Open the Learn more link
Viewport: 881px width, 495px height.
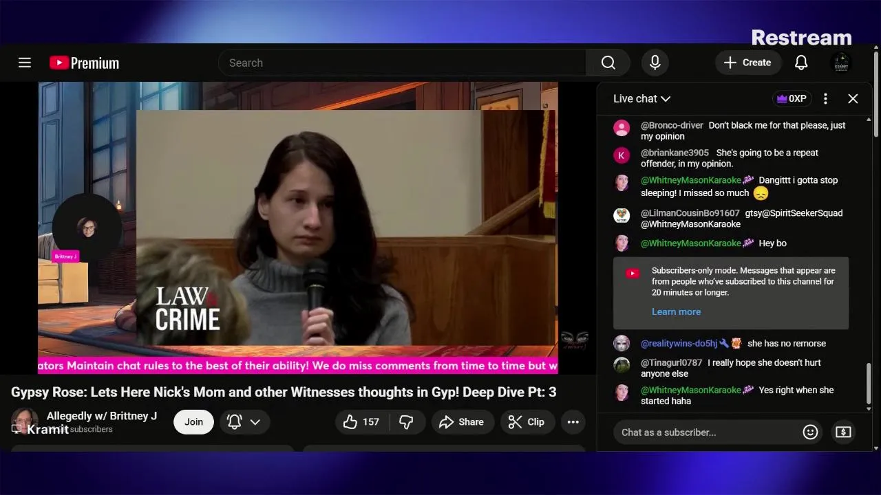(x=676, y=311)
